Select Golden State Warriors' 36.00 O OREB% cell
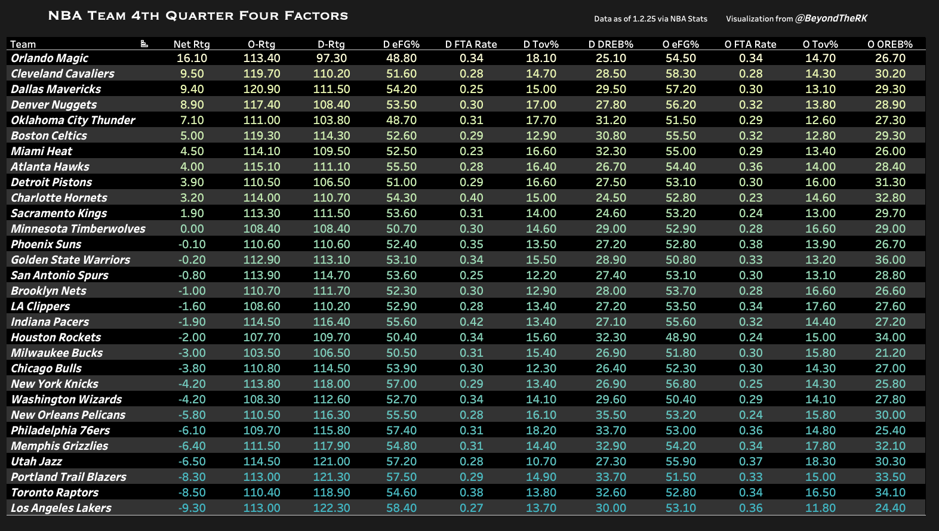 (890, 260)
